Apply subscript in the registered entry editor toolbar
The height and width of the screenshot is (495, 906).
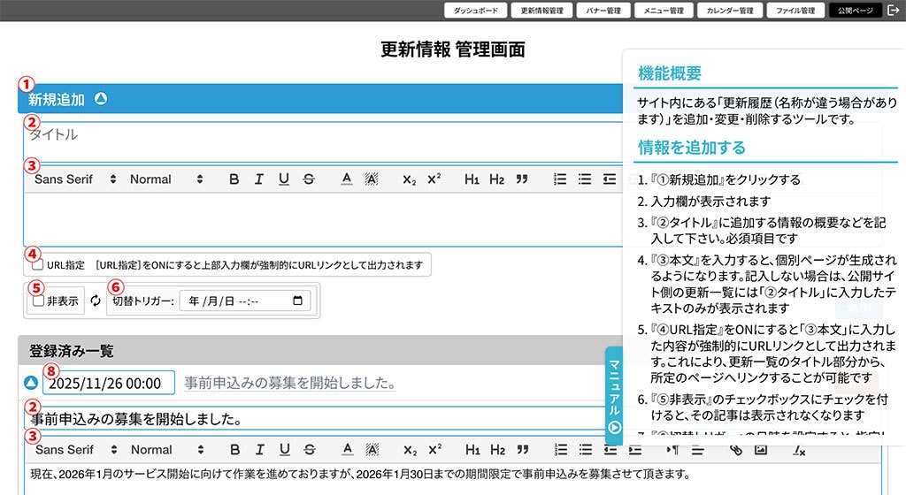[x=410, y=450]
